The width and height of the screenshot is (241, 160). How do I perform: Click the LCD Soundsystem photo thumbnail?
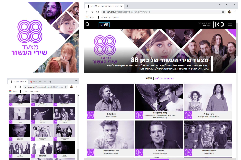point(110,134)
